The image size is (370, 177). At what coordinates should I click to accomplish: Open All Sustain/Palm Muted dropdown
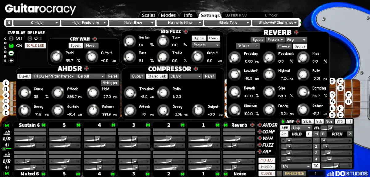click(x=54, y=76)
